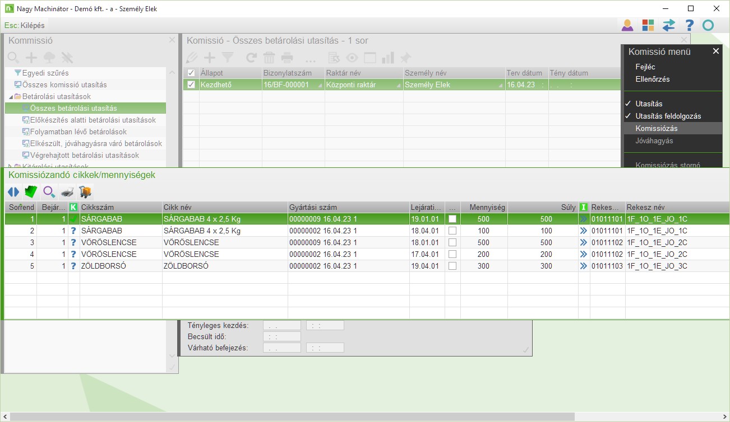Close the Komissió menü panel
The width and height of the screenshot is (730, 422).
(x=715, y=51)
